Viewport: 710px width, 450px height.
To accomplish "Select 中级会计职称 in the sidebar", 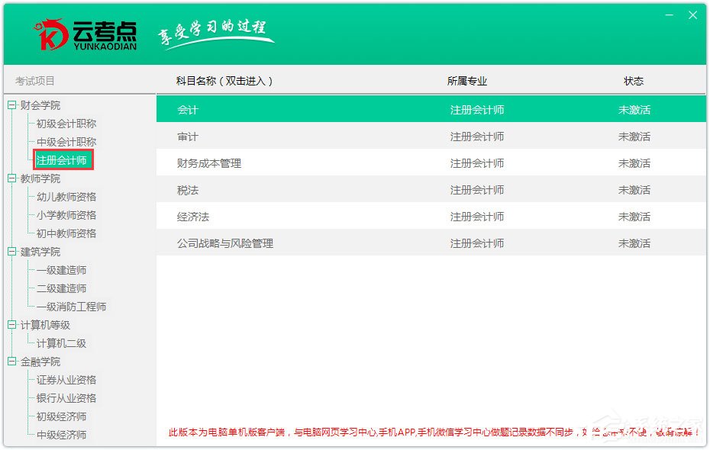I will pos(66,141).
